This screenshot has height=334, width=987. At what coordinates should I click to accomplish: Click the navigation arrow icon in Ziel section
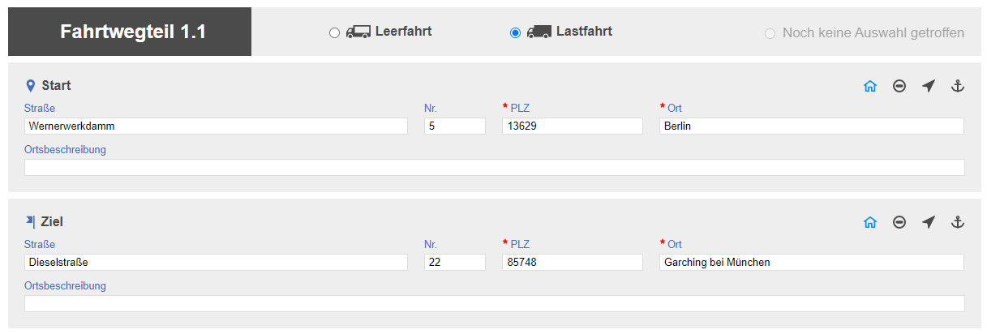click(x=929, y=222)
